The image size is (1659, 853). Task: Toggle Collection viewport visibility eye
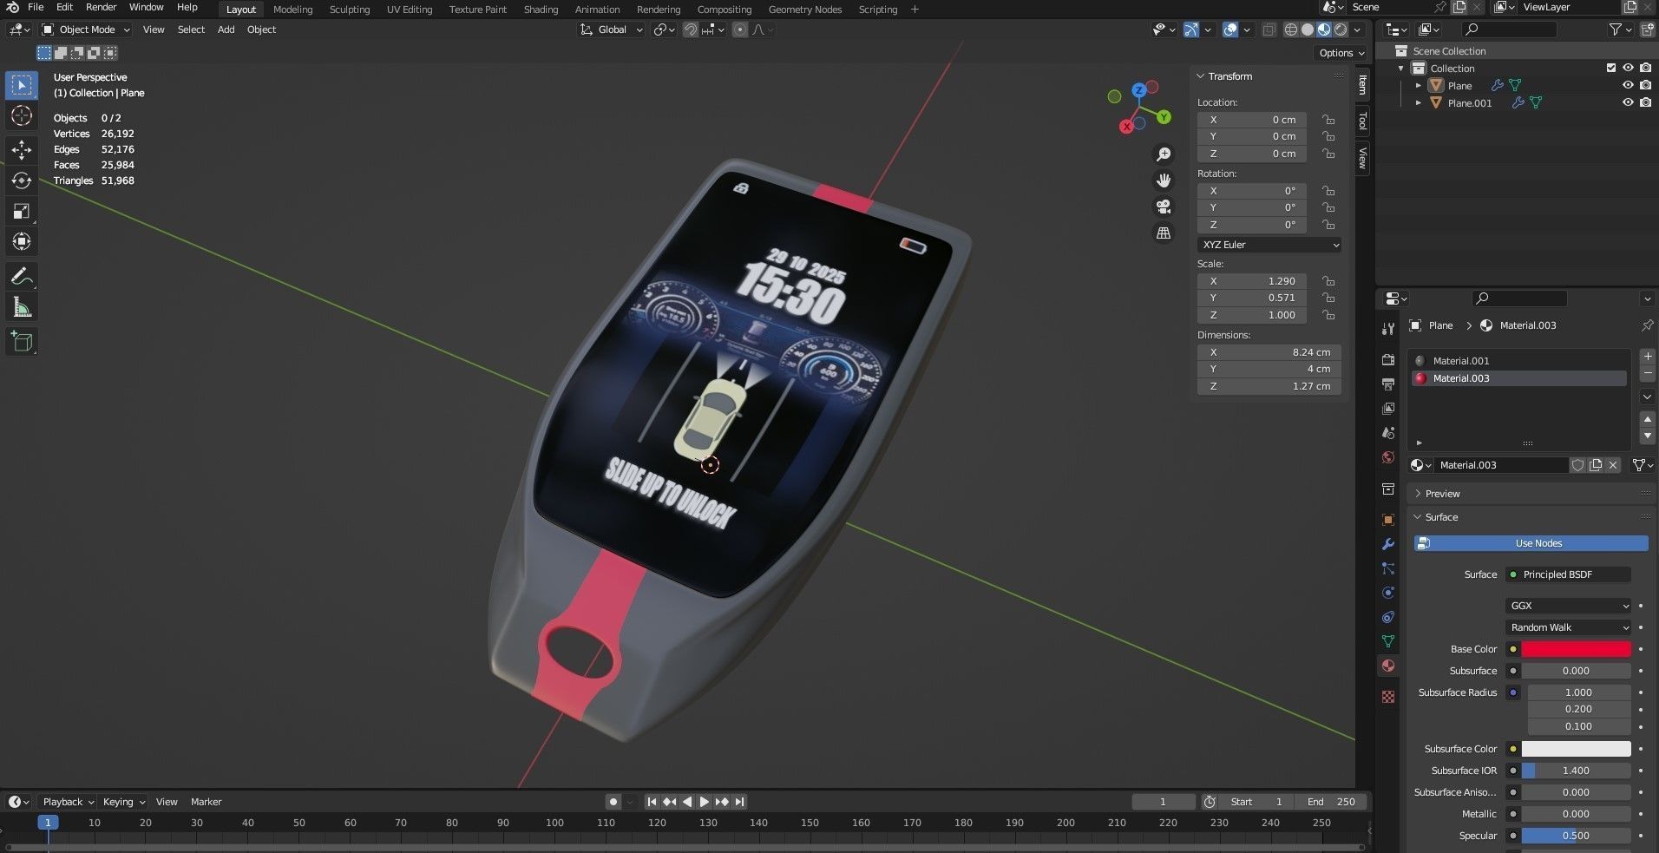click(x=1628, y=68)
